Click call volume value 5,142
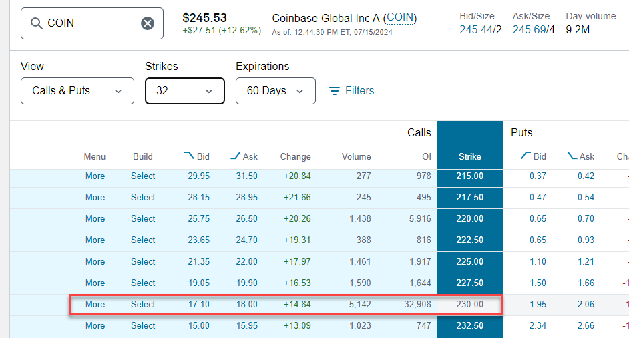The height and width of the screenshot is (338, 629). [360, 305]
